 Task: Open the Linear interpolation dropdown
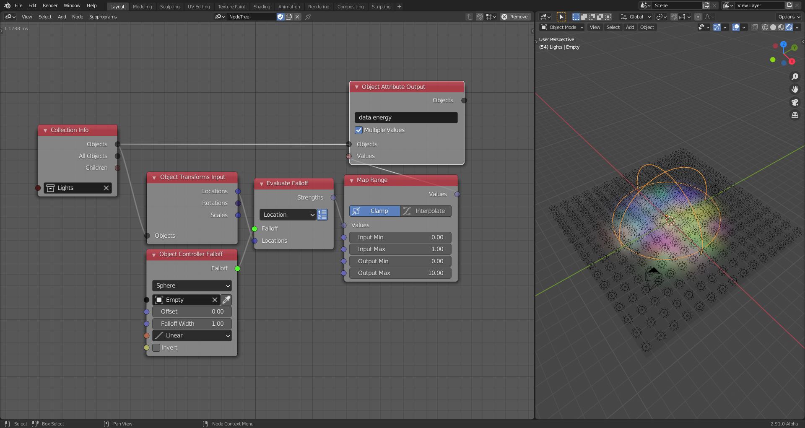click(192, 335)
